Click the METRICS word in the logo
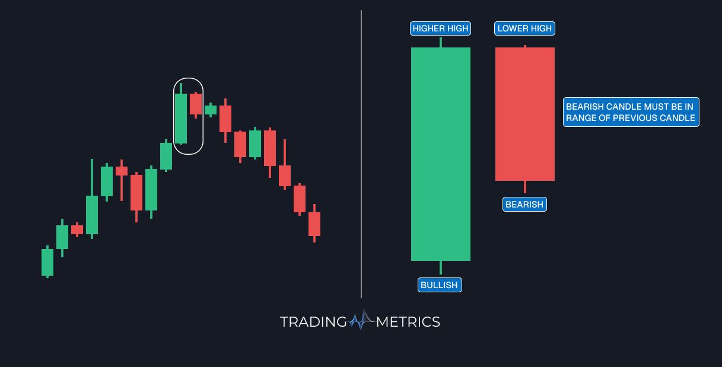Image resolution: width=722 pixels, height=367 pixels. pyautogui.click(x=408, y=322)
